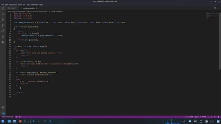Change the LF end-of-line sequence
The width and height of the screenshot is (221, 124).
[209, 117]
